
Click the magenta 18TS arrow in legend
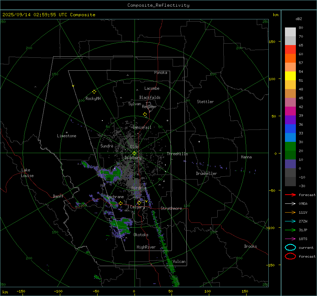tap(290, 239)
